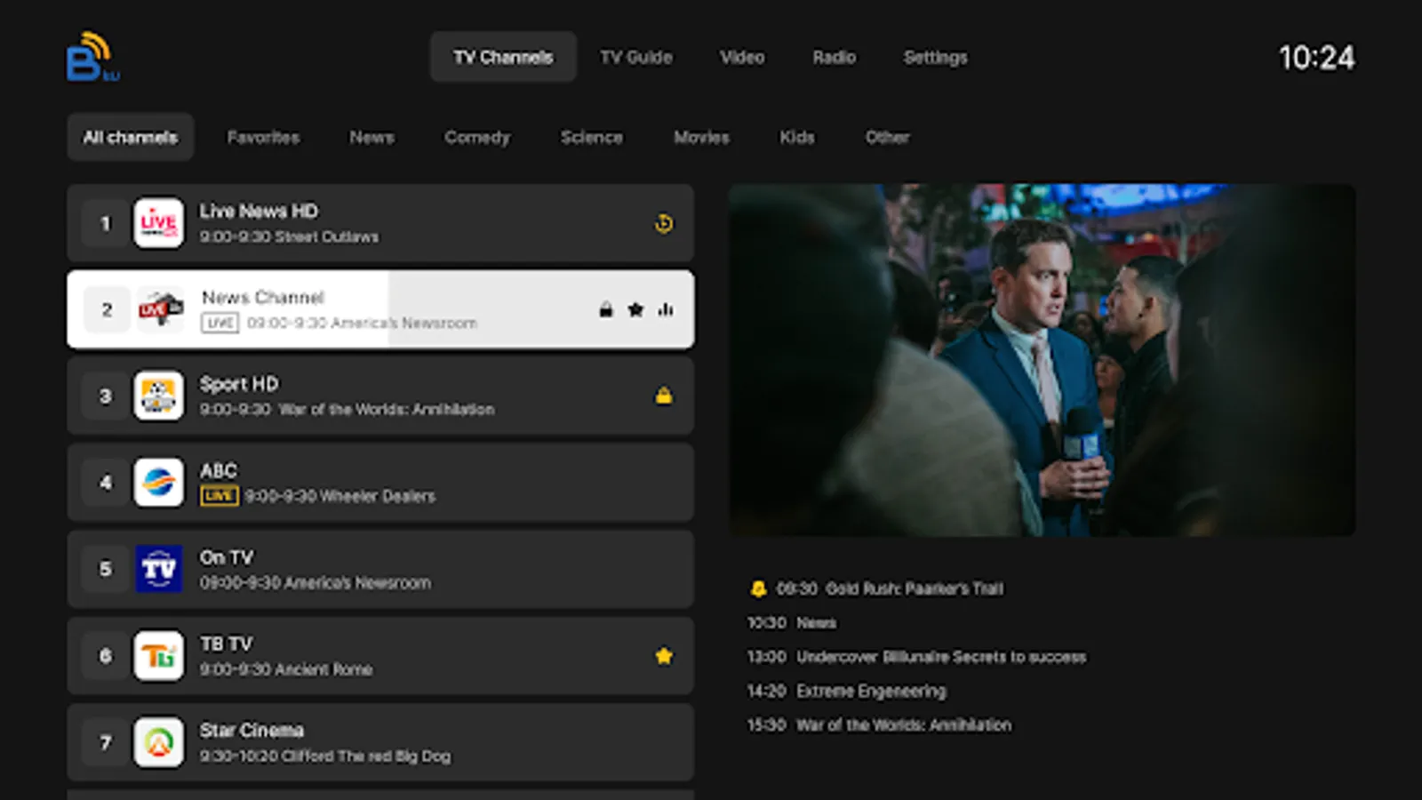Switch to the TV Channels tab
Image resolution: width=1422 pixels, height=800 pixels.
click(x=503, y=57)
